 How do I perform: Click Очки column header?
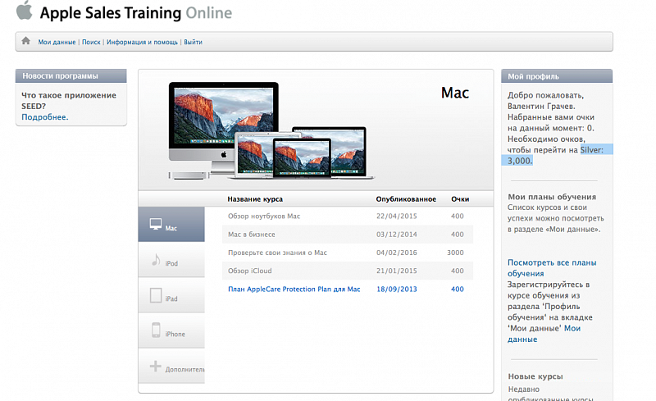460,199
